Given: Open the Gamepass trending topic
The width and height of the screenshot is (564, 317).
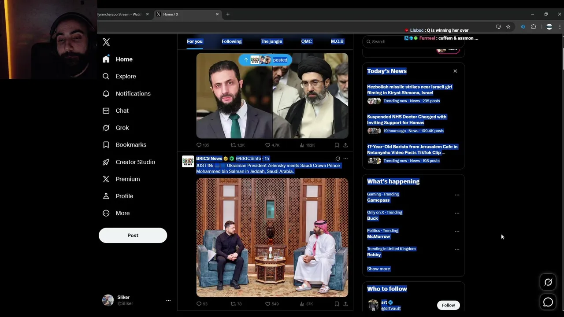Looking at the screenshot, I should pyautogui.click(x=378, y=200).
